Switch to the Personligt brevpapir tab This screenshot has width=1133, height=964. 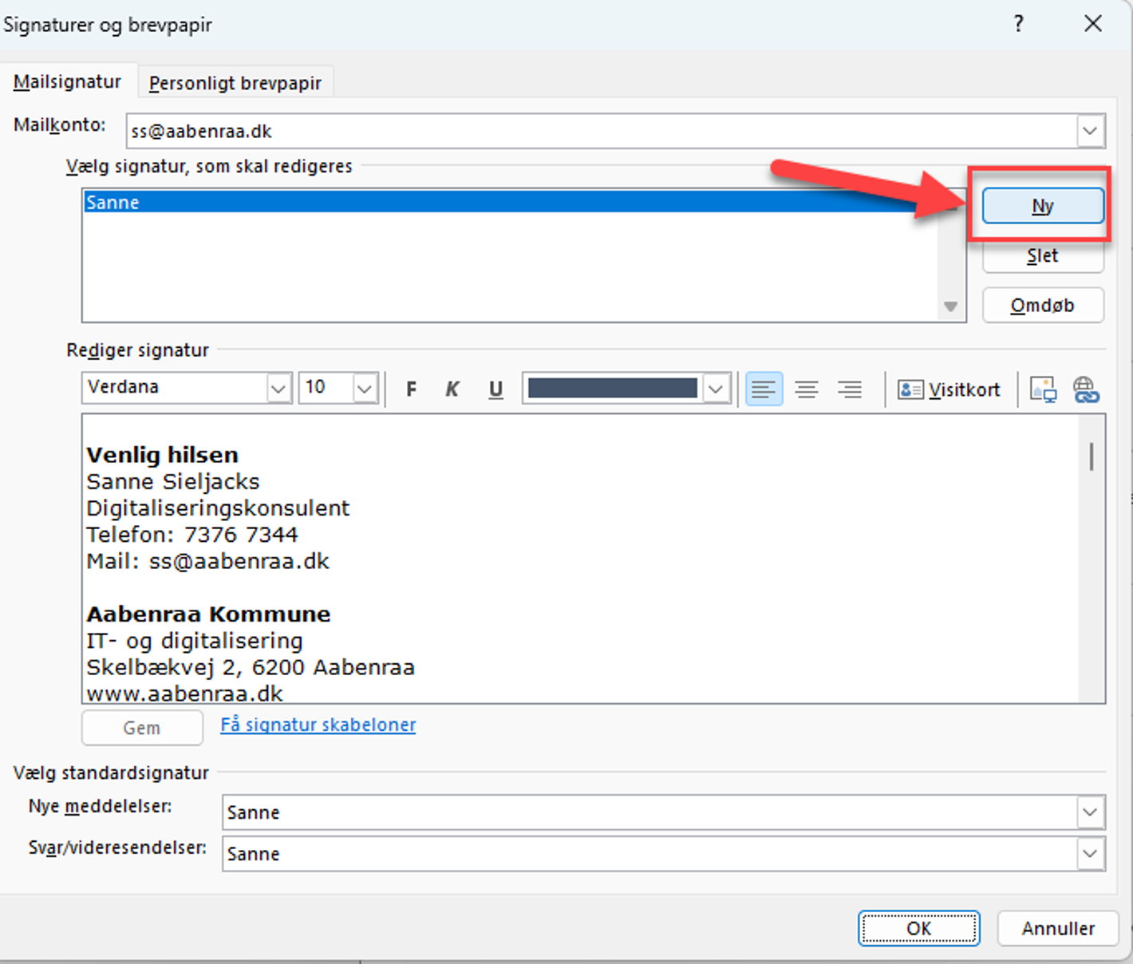[x=235, y=83]
